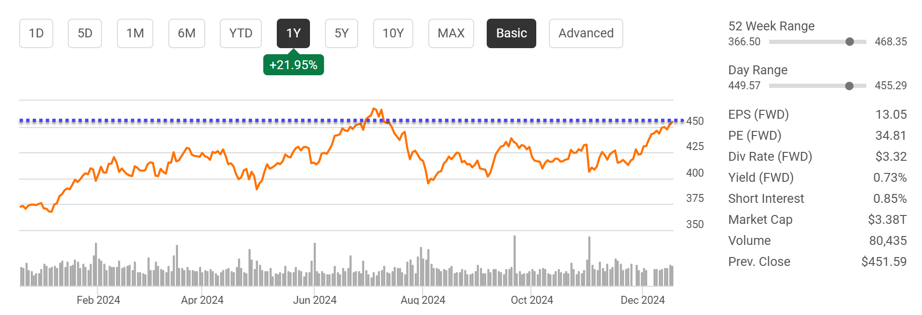Switch chart to 5D range

click(85, 33)
